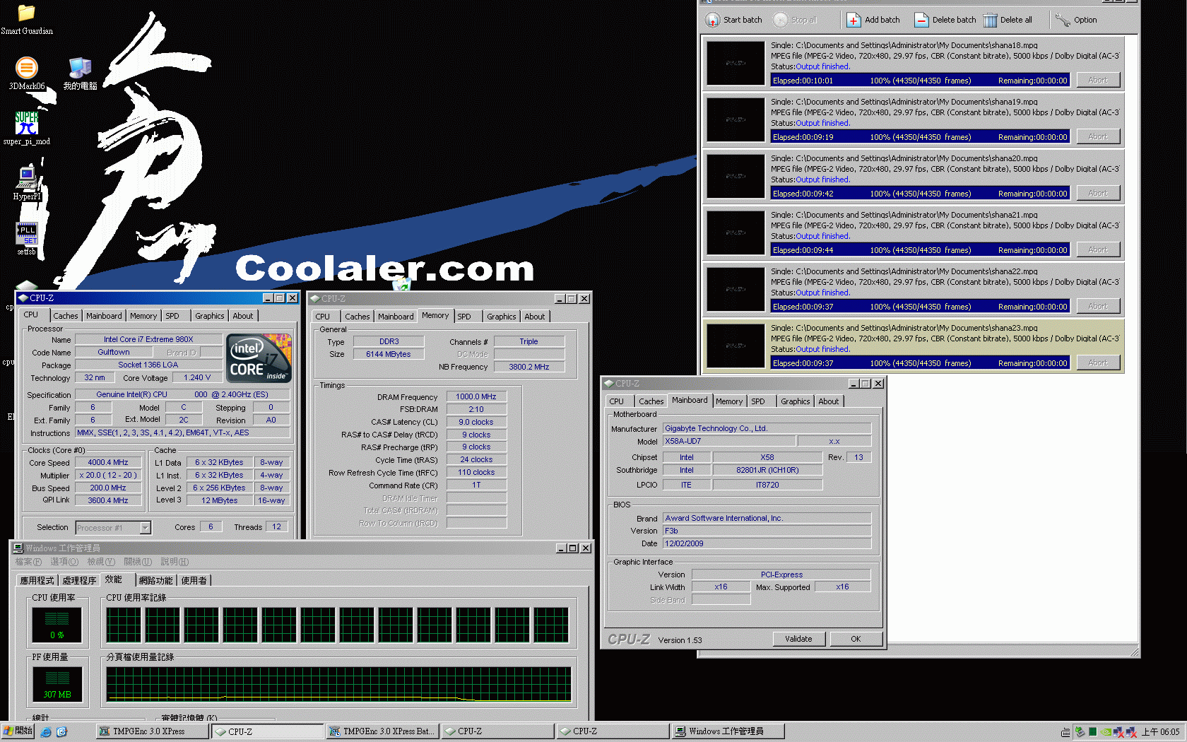Select the shana23.mpg batch thumbnail

coord(736,346)
